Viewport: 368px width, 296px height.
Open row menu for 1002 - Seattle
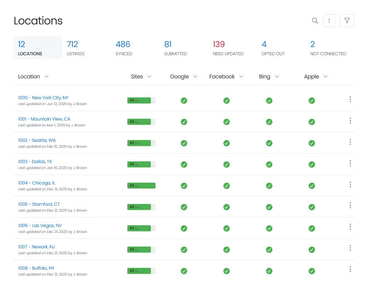coord(350,142)
